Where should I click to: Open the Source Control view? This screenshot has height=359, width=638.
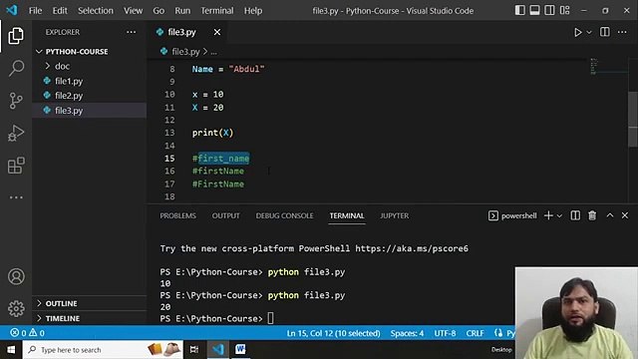click(16, 101)
